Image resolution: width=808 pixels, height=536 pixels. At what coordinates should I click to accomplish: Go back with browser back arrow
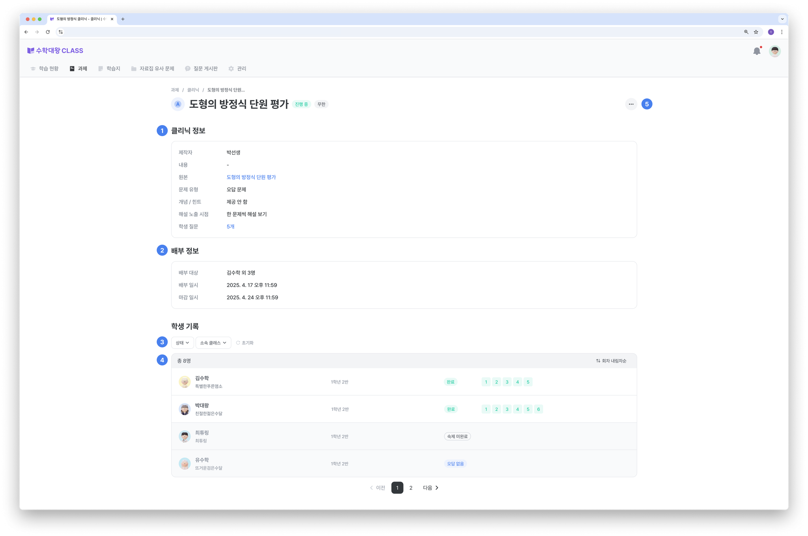point(26,32)
